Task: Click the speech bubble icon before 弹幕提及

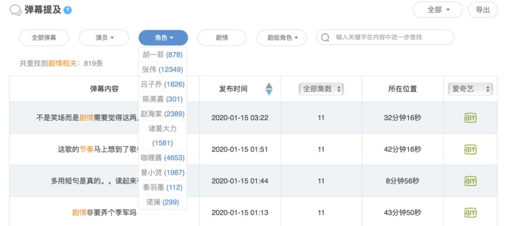Action: 15,10
